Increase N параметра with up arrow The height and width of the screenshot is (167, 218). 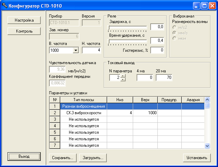[123, 76]
